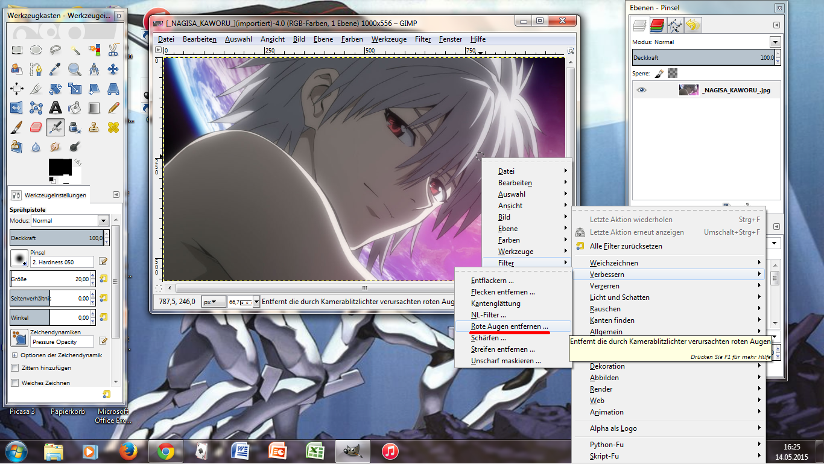Click 'Rote Augen entfernen ...' menu entry
This screenshot has width=824, height=464.
coord(512,326)
